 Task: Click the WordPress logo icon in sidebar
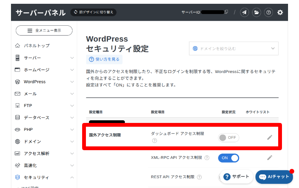point(17,82)
